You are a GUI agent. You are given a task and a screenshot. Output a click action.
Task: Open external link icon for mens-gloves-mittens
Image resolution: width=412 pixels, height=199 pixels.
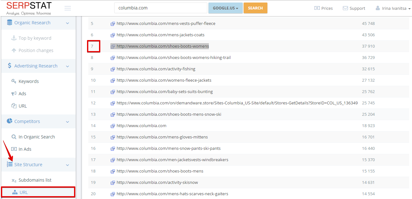pos(113,137)
